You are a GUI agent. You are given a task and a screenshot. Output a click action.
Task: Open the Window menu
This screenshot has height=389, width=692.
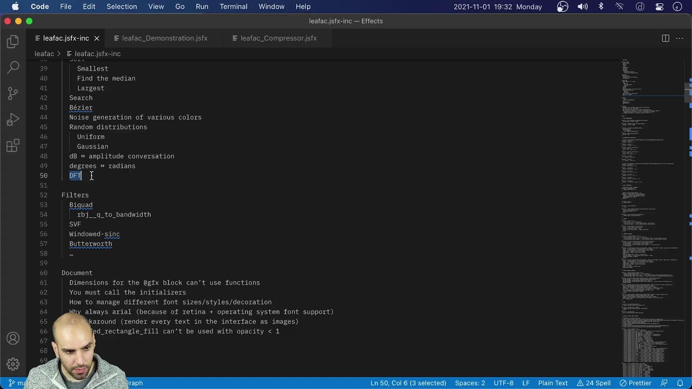click(x=271, y=6)
